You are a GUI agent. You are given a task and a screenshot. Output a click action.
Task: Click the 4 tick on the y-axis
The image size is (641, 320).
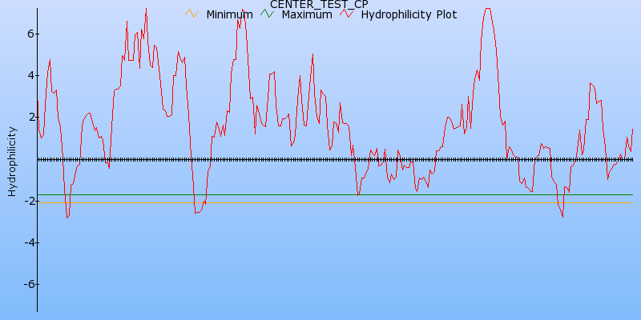click(x=29, y=75)
